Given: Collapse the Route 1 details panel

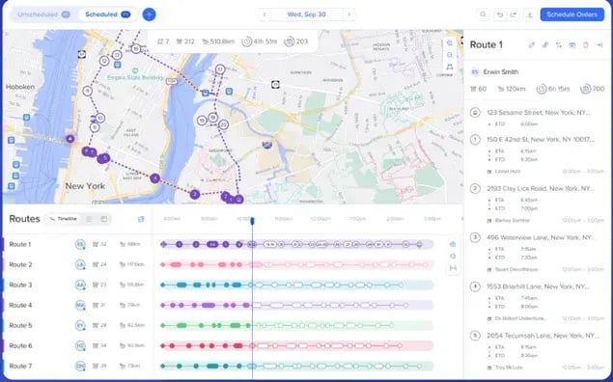Looking at the screenshot, I should click(599, 45).
